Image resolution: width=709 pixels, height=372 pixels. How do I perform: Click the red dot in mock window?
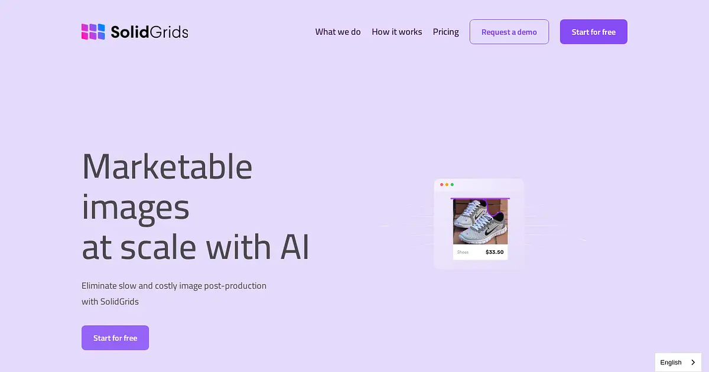[441, 185]
